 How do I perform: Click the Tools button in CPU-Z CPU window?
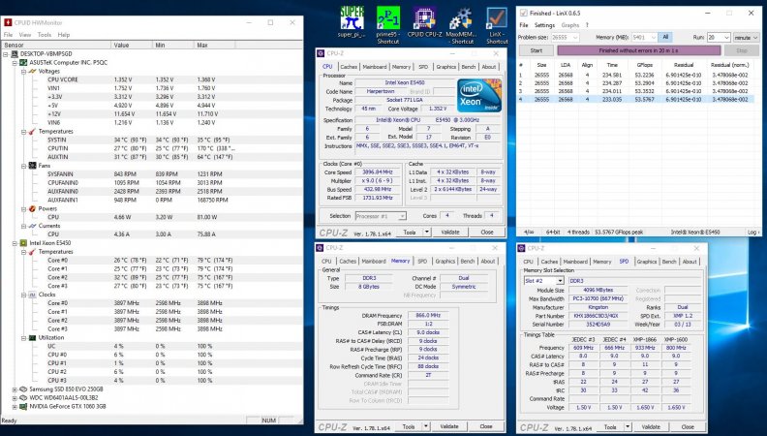pyautogui.click(x=410, y=233)
